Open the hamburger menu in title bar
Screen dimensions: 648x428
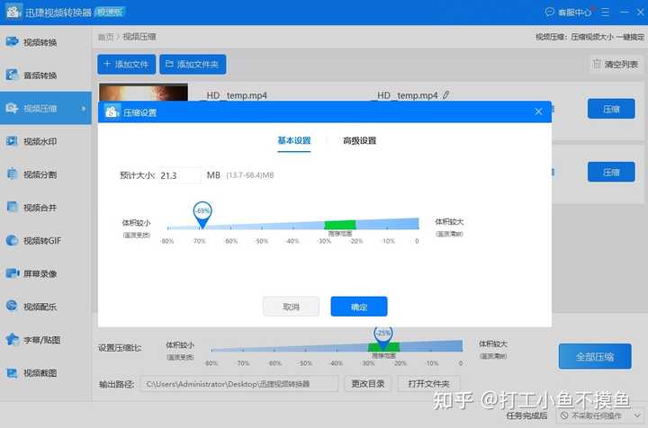(x=605, y=13)
